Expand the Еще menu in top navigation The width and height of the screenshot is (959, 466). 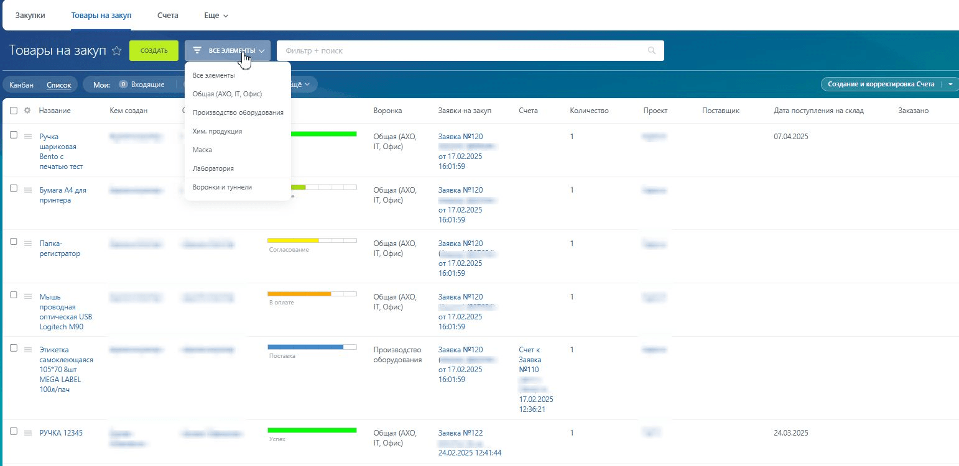(x=216, y=15)
